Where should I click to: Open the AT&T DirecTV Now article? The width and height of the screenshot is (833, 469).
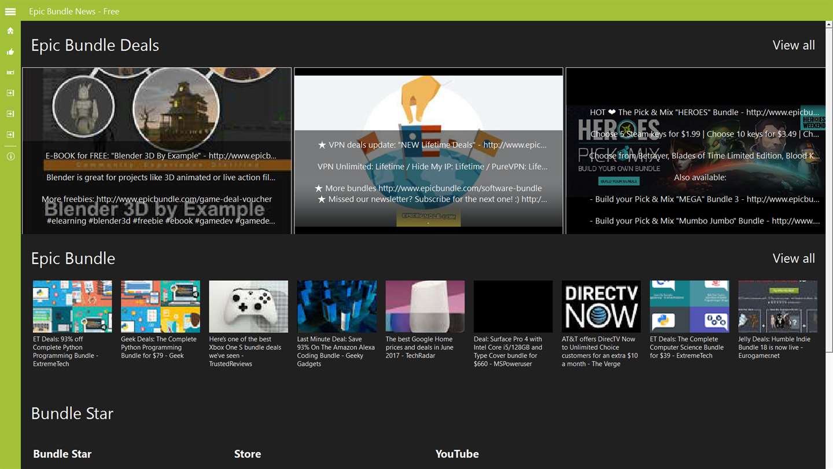coord(601,324)
